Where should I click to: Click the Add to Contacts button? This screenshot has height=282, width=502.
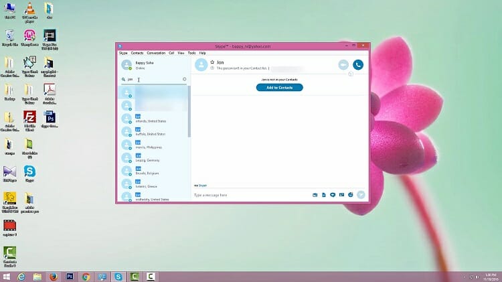280,88
